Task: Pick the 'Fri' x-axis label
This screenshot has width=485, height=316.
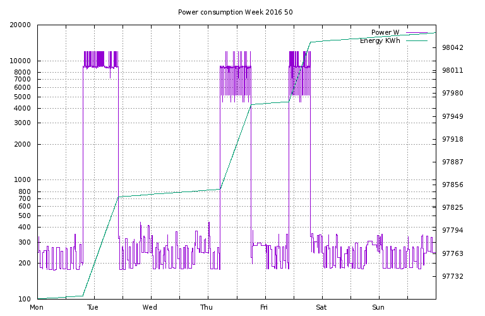Action: tap(264, 308)
